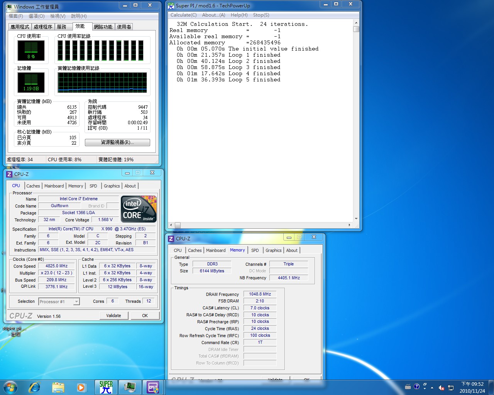
Task: Click the Core Speed value 4825.0 MHz
Action: click(x=57, y=266)
